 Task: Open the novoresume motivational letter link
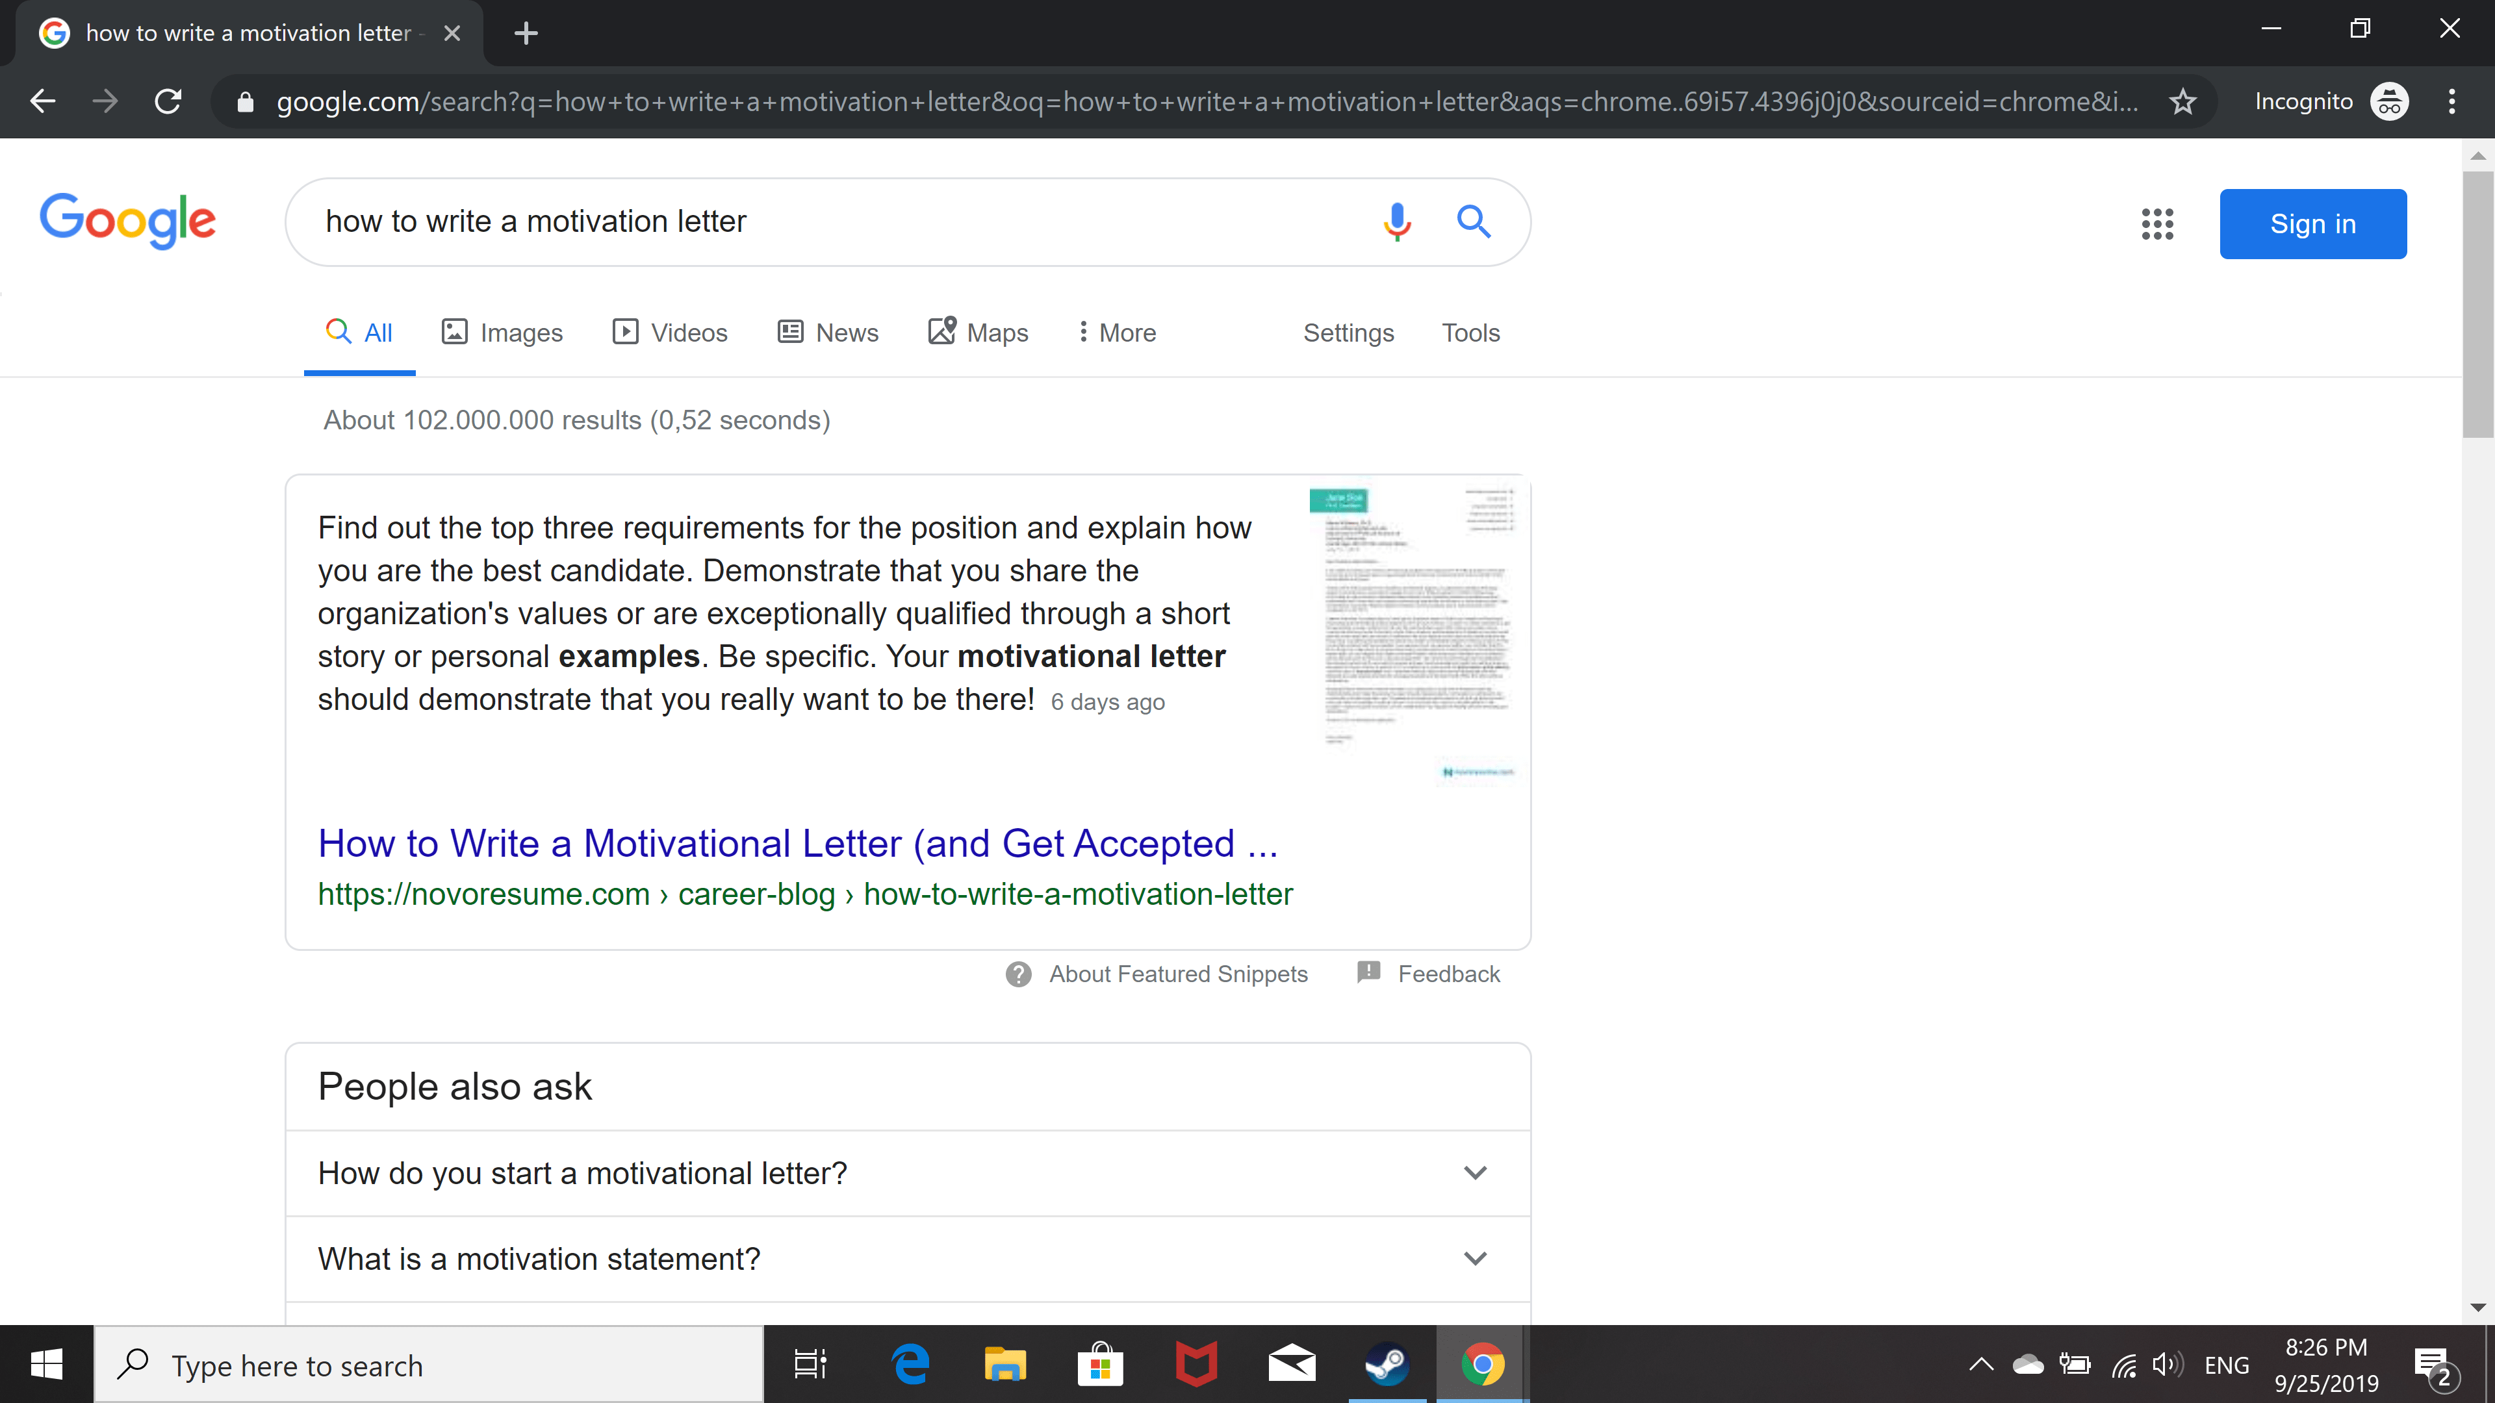tap(797, 844)
